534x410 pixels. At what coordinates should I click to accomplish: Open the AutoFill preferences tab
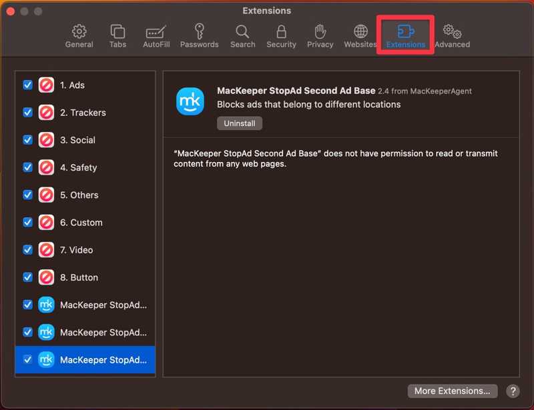(x=156, y=36)
